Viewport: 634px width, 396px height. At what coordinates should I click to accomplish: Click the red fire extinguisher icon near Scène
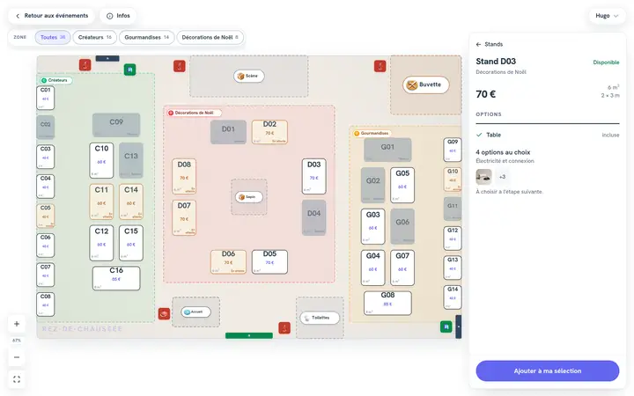tap(179, 66)
